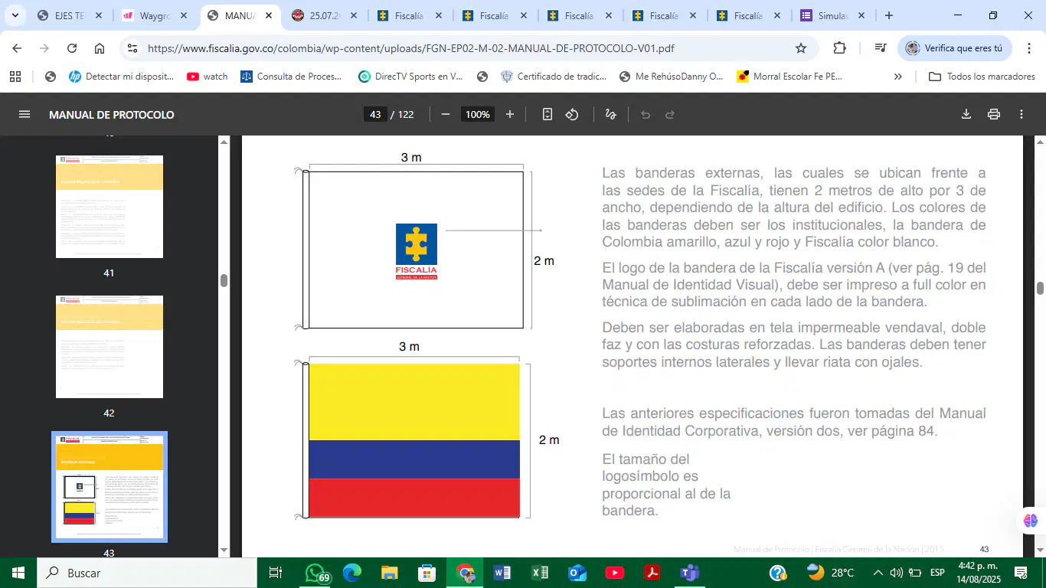Click the fit to page icon
This screenshot has height=588, width=1046.
[548, 115]
